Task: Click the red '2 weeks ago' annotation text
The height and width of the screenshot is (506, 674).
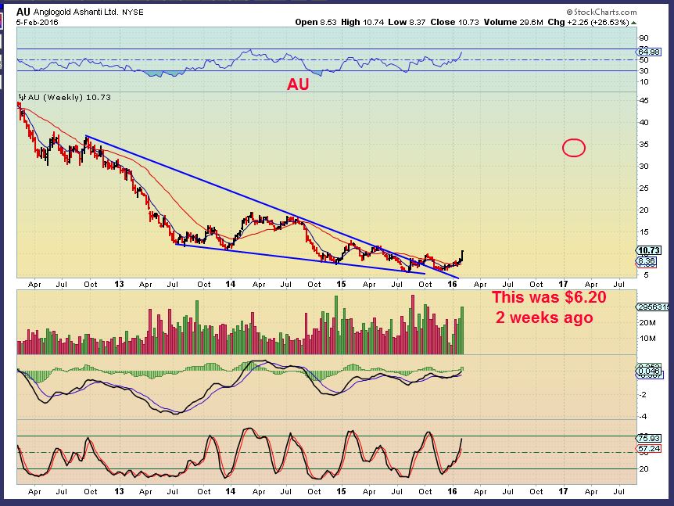Action: coord(544,318)
